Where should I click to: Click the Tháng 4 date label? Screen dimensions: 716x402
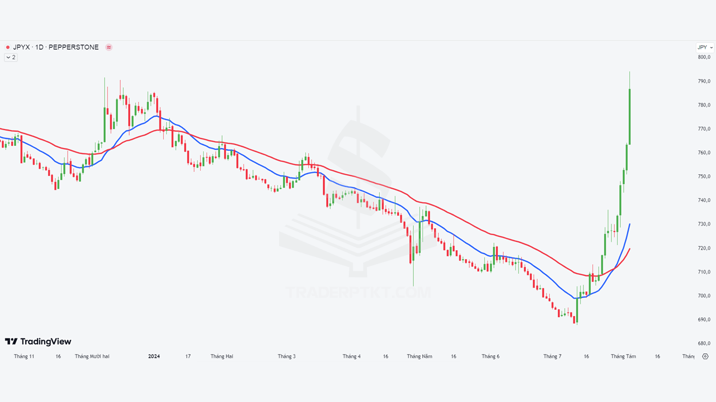pyautogui.click(x=352, y=356)
